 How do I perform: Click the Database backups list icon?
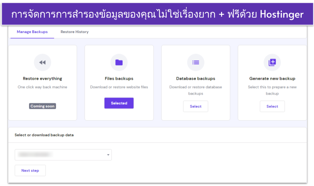(196, 62)
